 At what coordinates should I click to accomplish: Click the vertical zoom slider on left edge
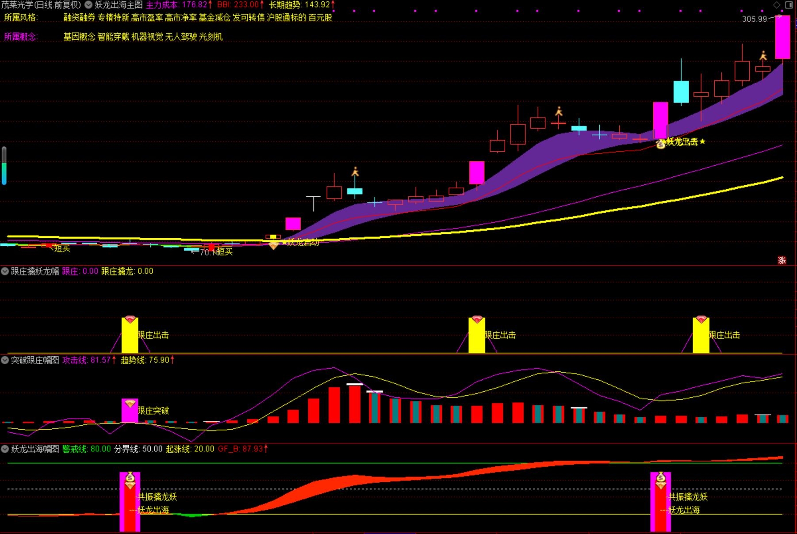4,166
